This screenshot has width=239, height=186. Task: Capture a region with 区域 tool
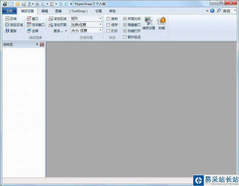pyautogui.click(x=11, y=18)
